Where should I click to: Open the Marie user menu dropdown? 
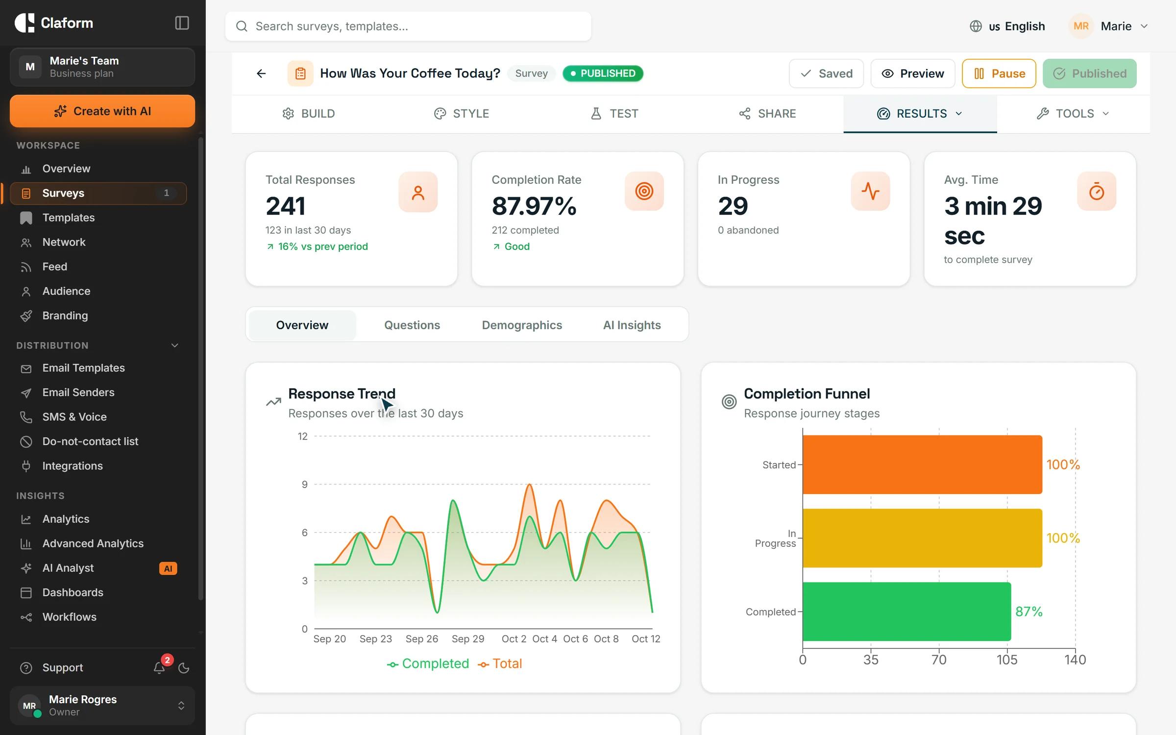1109,26
